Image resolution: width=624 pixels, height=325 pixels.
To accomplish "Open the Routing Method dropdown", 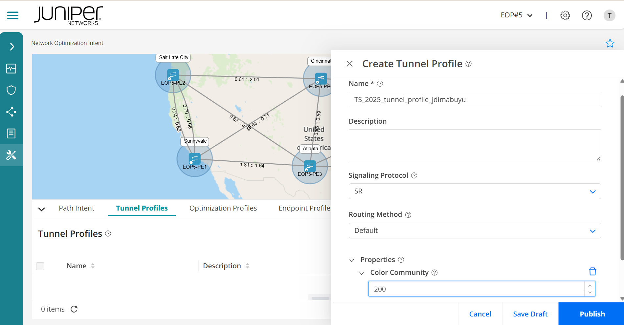I will point(475,231).
